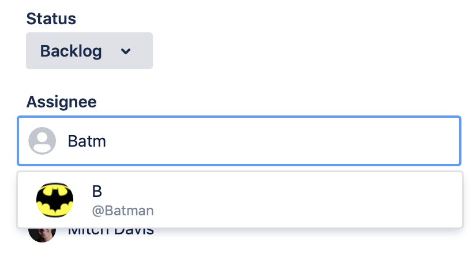Viewport: 473px width, 254px height.
Task: Click the typed text Batm in Assignee box
Action: tap(87, 141)
